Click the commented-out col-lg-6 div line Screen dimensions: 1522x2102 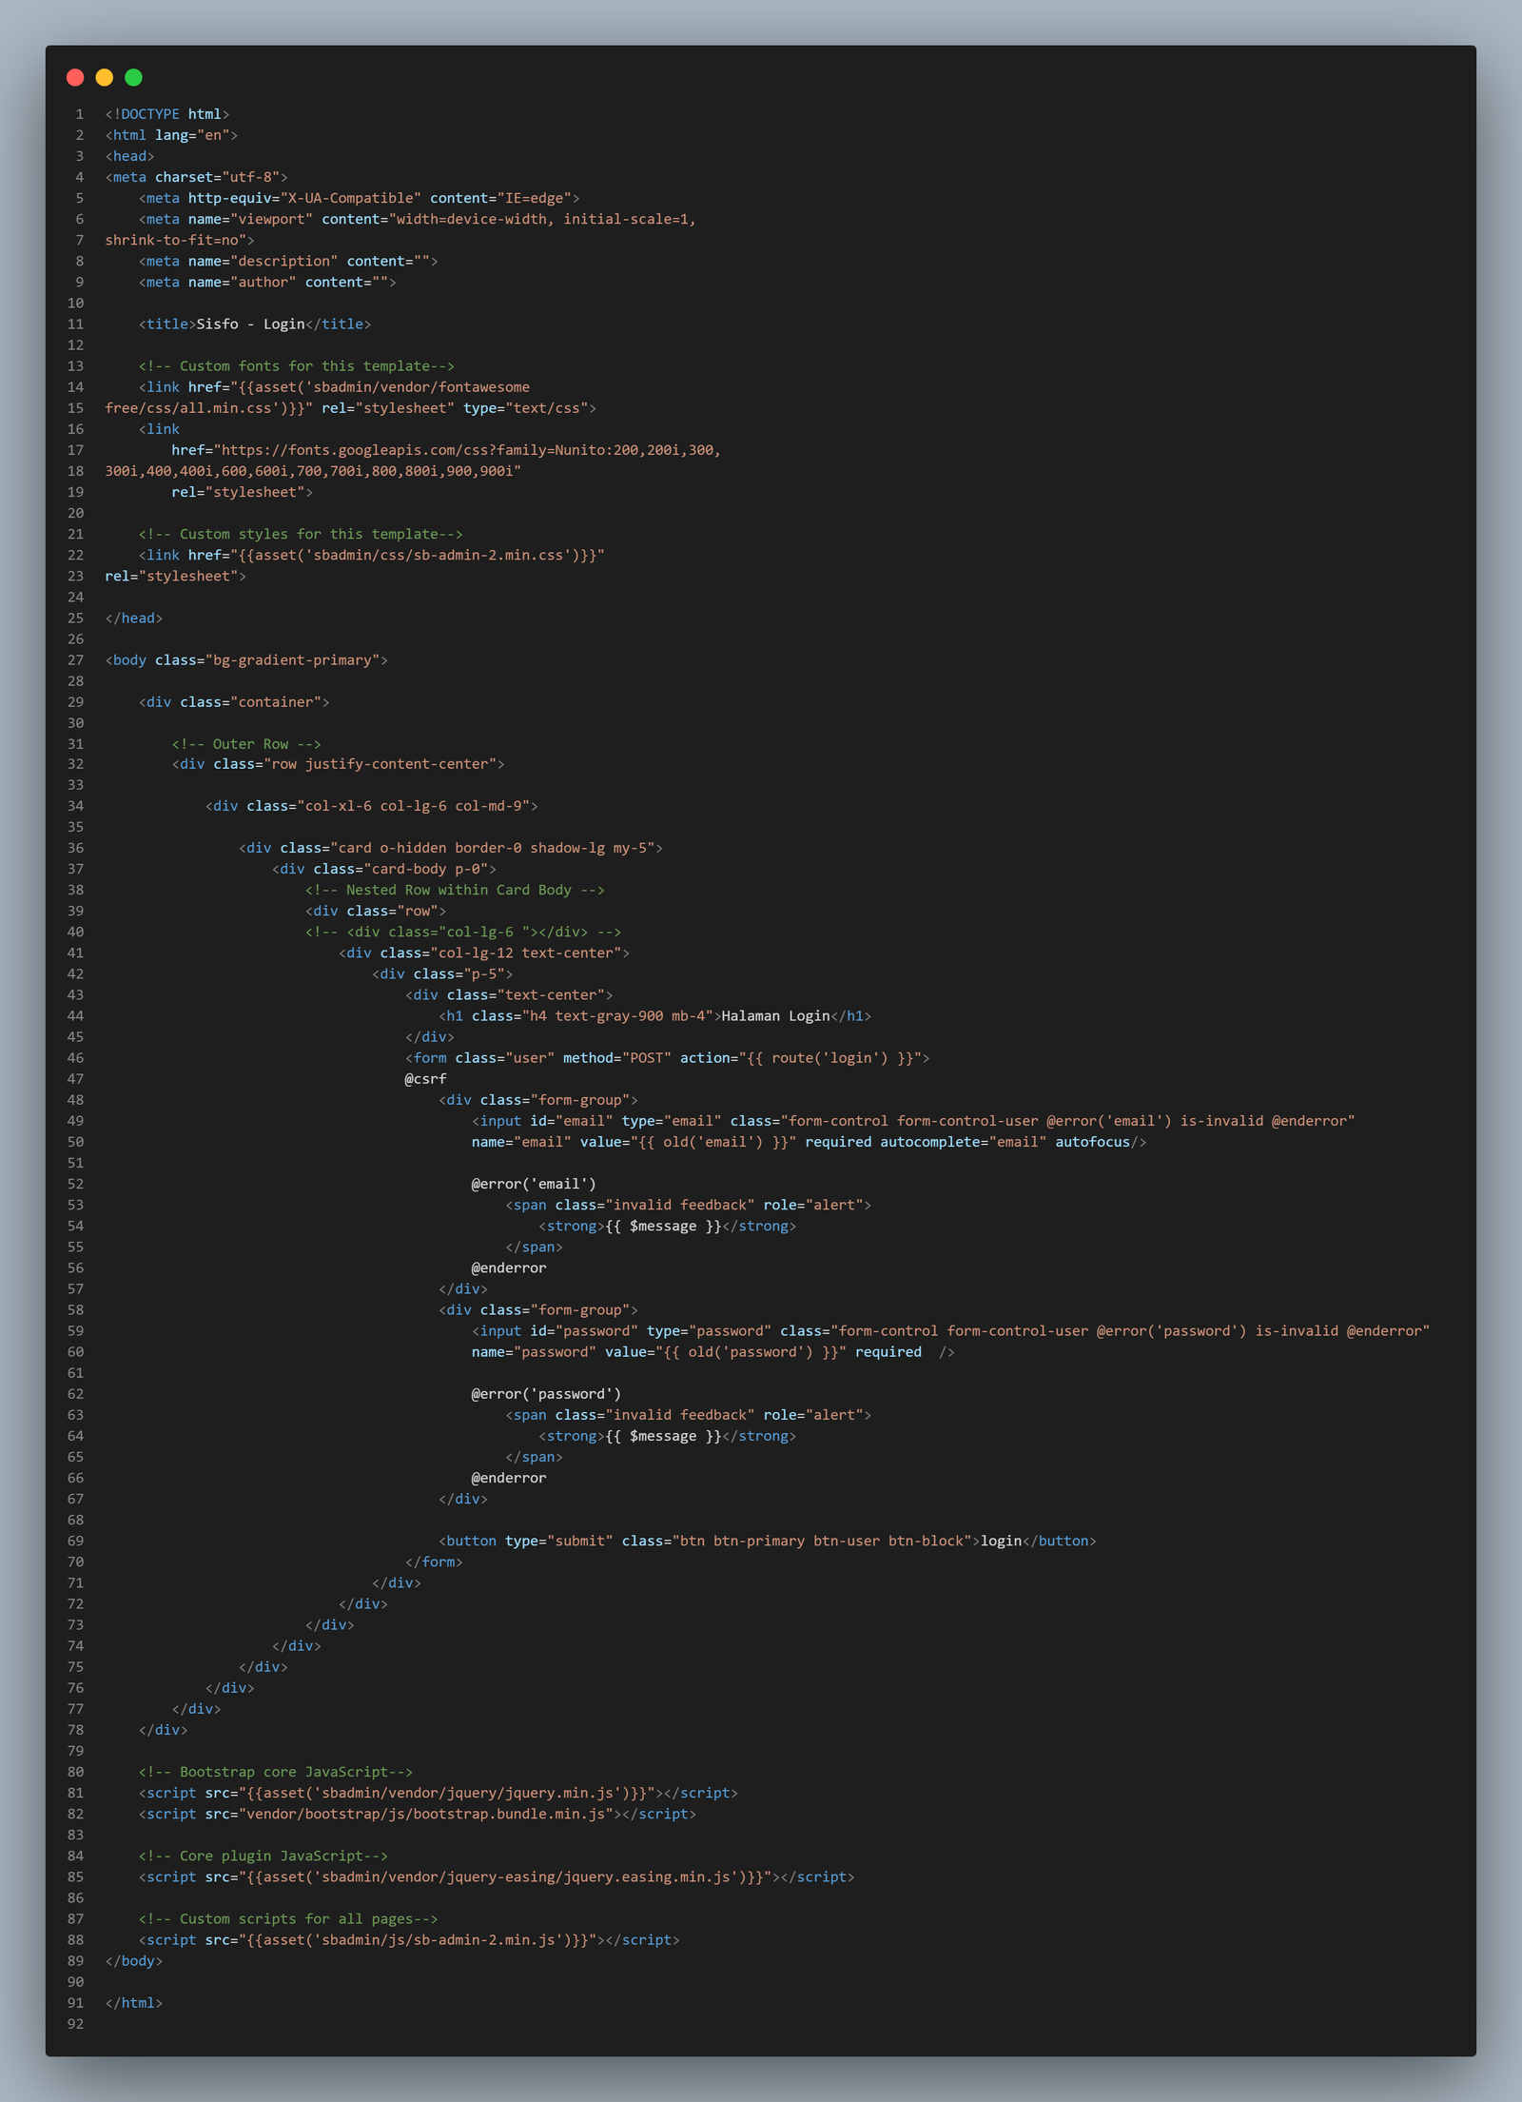click(x=463, y=932)
